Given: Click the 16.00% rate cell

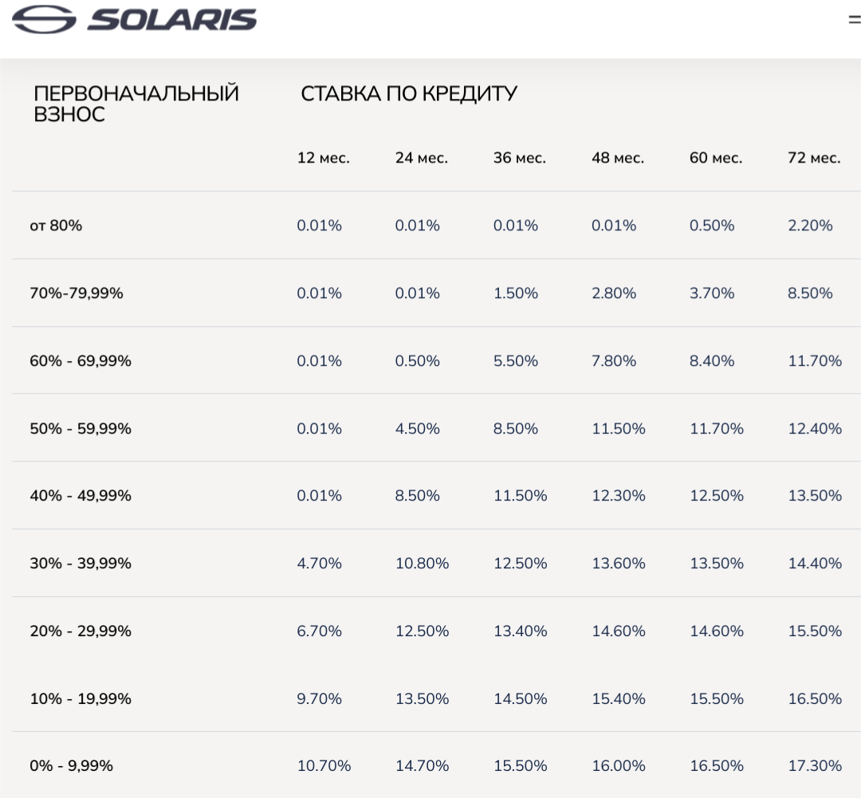Looking at the screenshot, I should (x=619, y=766).
